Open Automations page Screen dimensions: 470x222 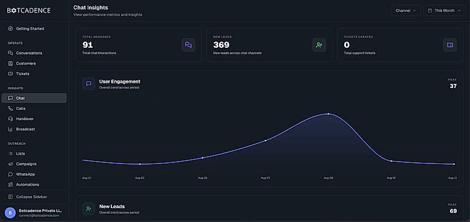(x=34, y=185)
